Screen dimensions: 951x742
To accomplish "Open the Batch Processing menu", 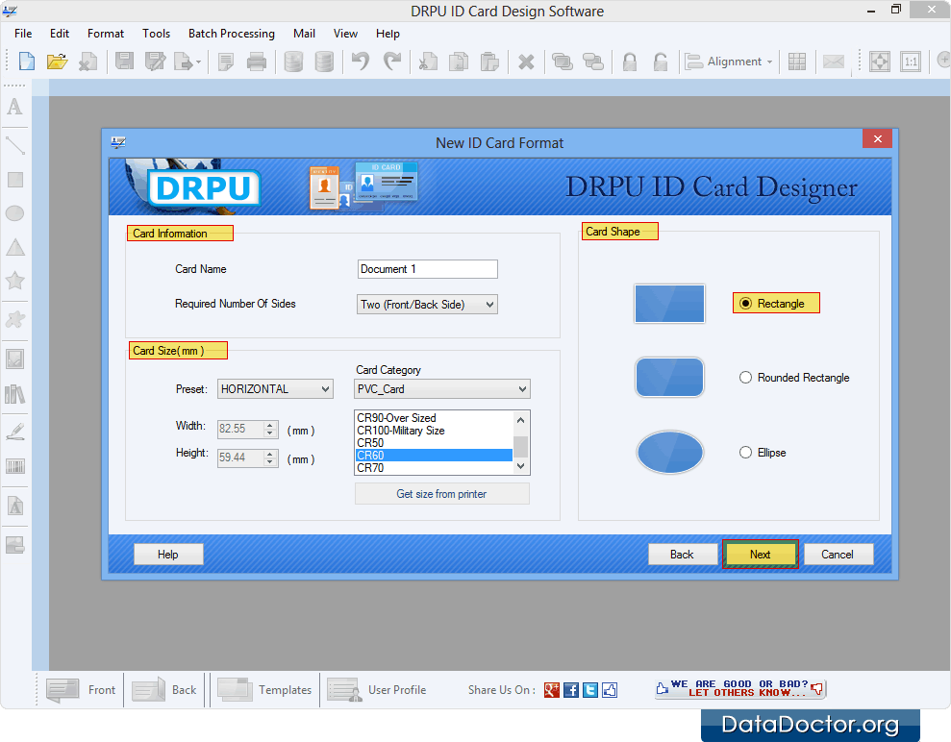I will (231, 34).
